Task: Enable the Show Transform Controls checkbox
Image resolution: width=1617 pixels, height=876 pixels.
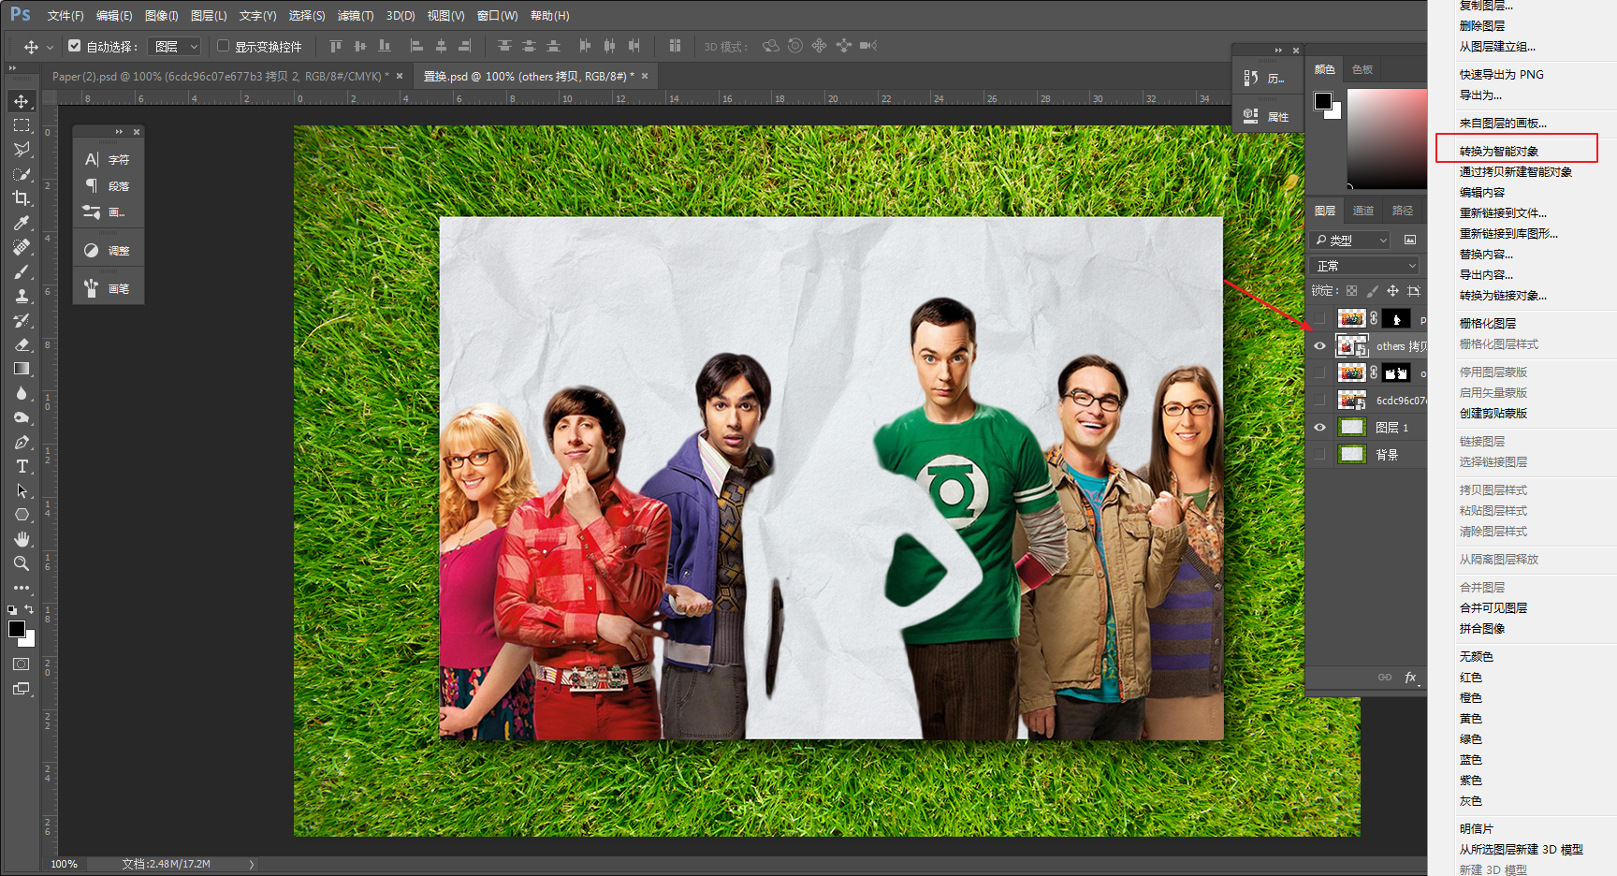Action: (223, 45)
